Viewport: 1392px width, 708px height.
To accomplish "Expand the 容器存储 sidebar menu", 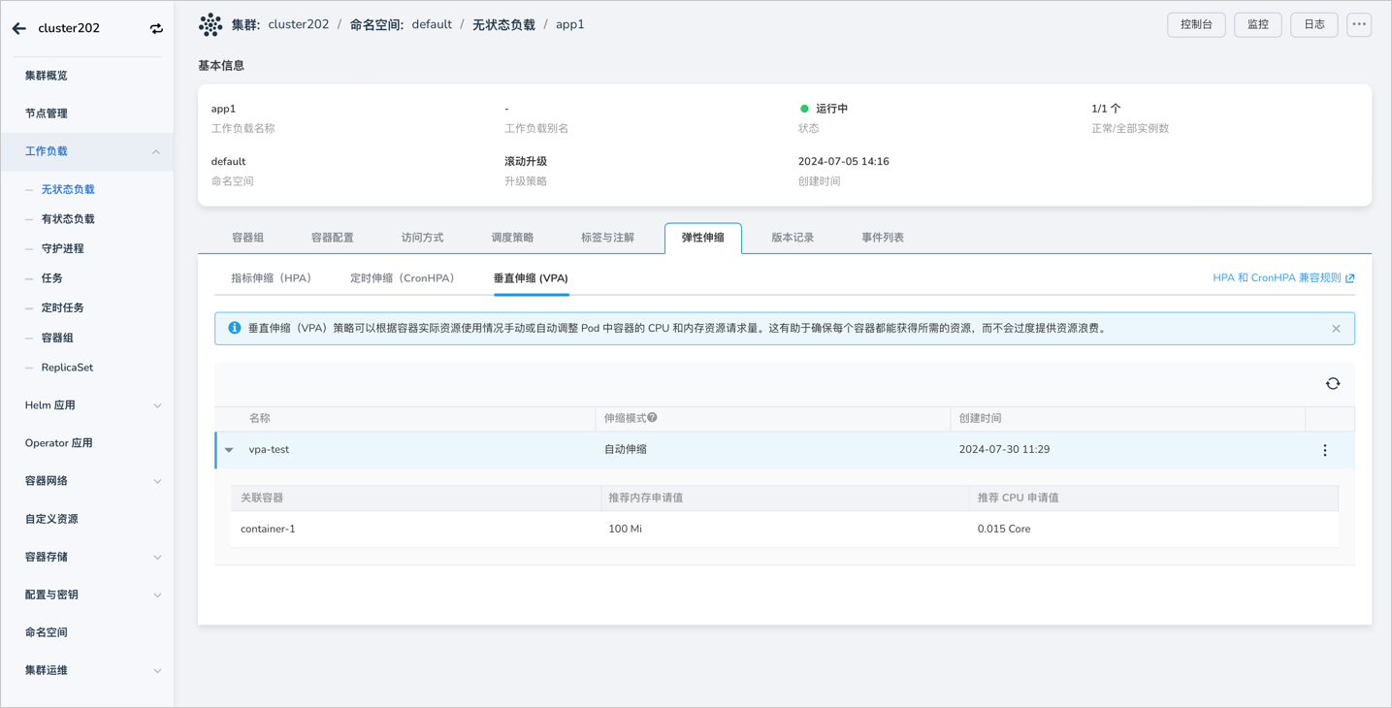I will tap(157, 558).
